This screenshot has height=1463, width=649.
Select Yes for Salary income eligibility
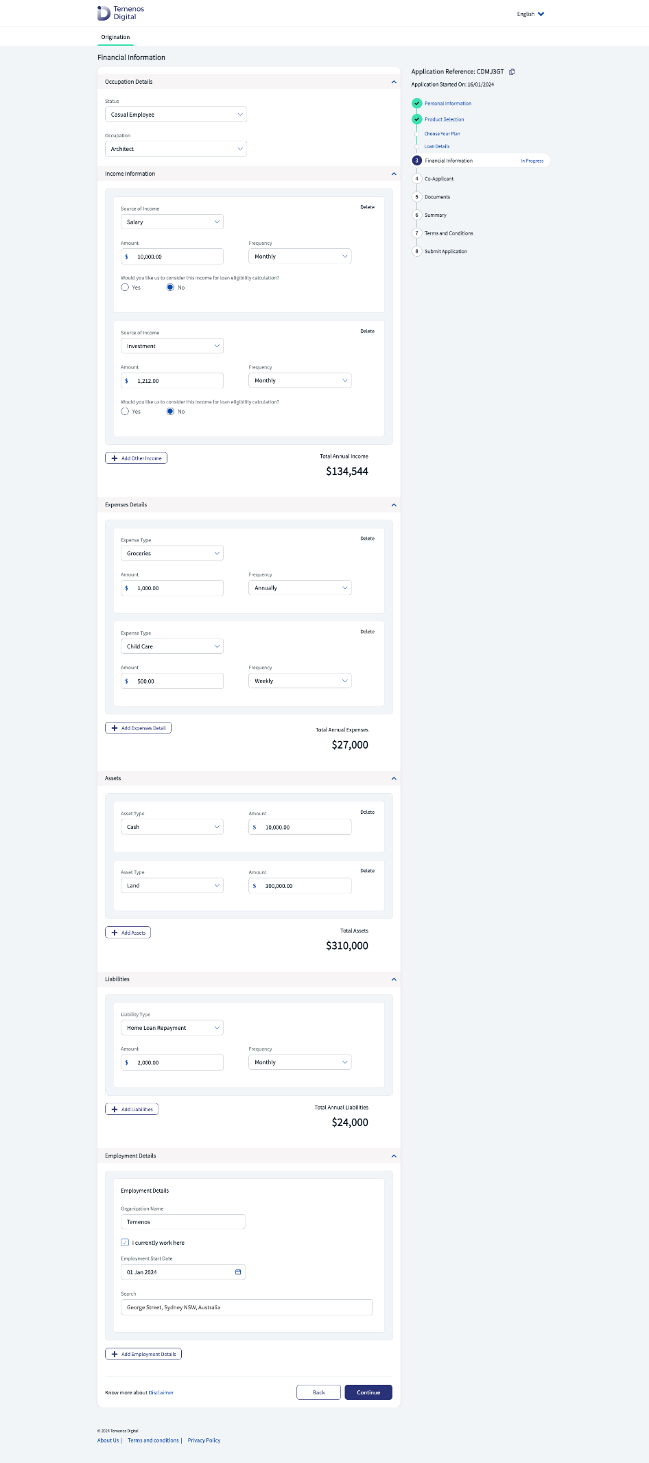point(125,288)
